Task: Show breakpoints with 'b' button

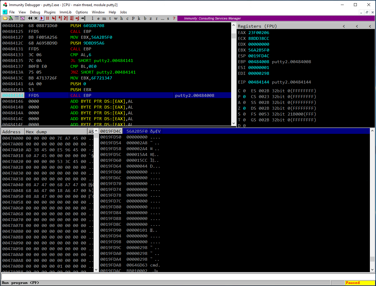Action: tap(145, 18)
